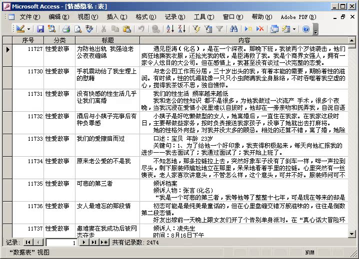
Task: Add a New Record via toolbar icon
Action: (x=248, y=29)
